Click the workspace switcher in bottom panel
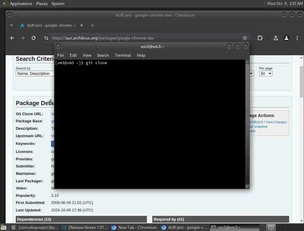This screenshot has width=304, height=231. tap(271, 227)
